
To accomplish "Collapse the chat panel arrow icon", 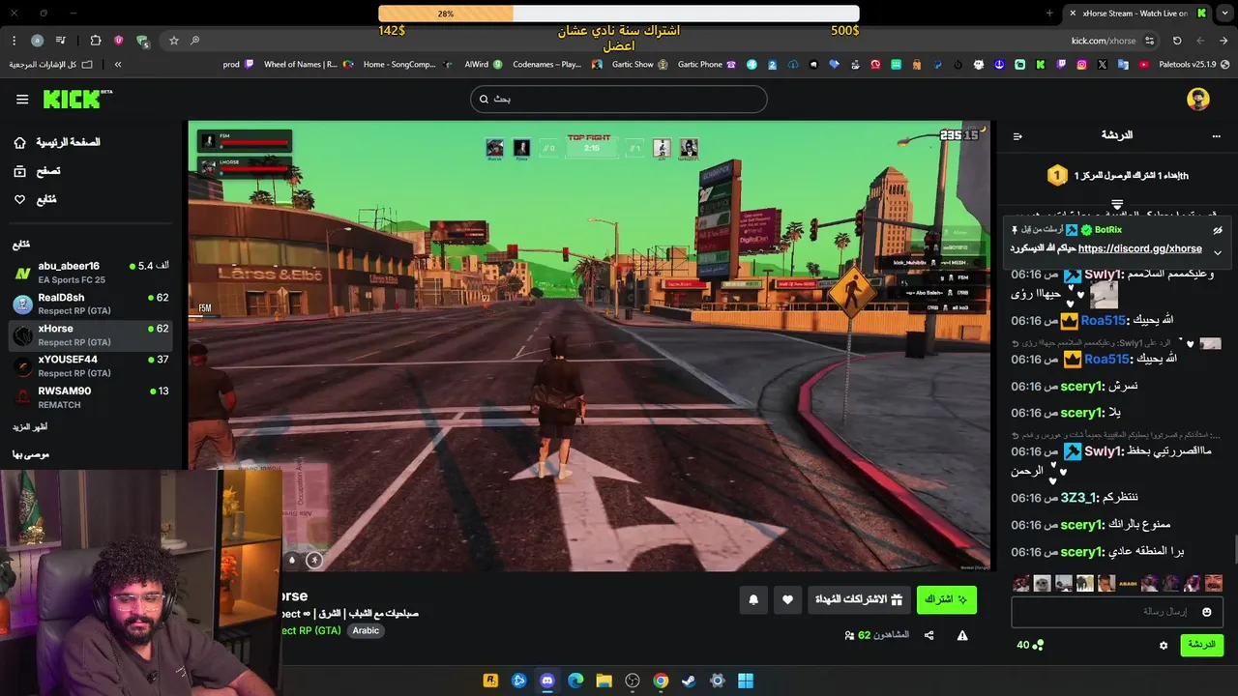I will coord(1017,136).
